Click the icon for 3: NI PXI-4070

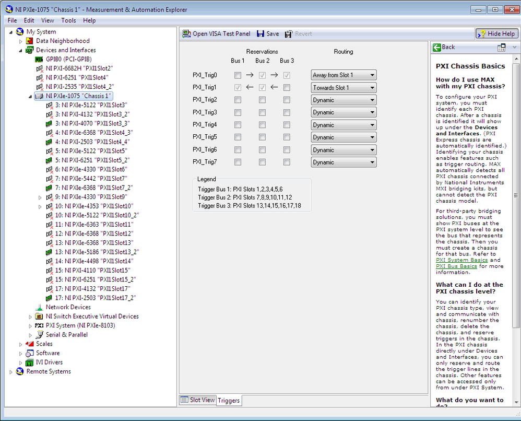(49, 124)
